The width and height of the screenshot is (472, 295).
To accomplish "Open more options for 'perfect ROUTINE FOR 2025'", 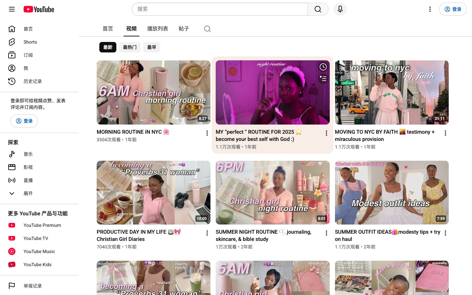I will pos(326,133).
